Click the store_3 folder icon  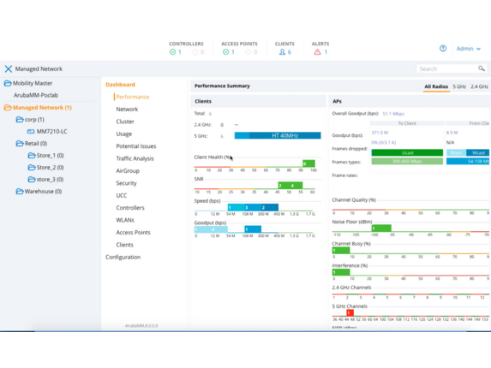pyautogui.click(x=32, y=179)
